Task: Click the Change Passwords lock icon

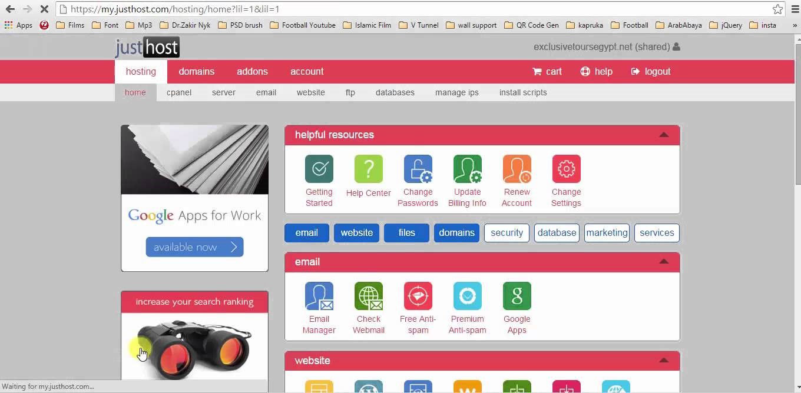Action: [418, 169]
